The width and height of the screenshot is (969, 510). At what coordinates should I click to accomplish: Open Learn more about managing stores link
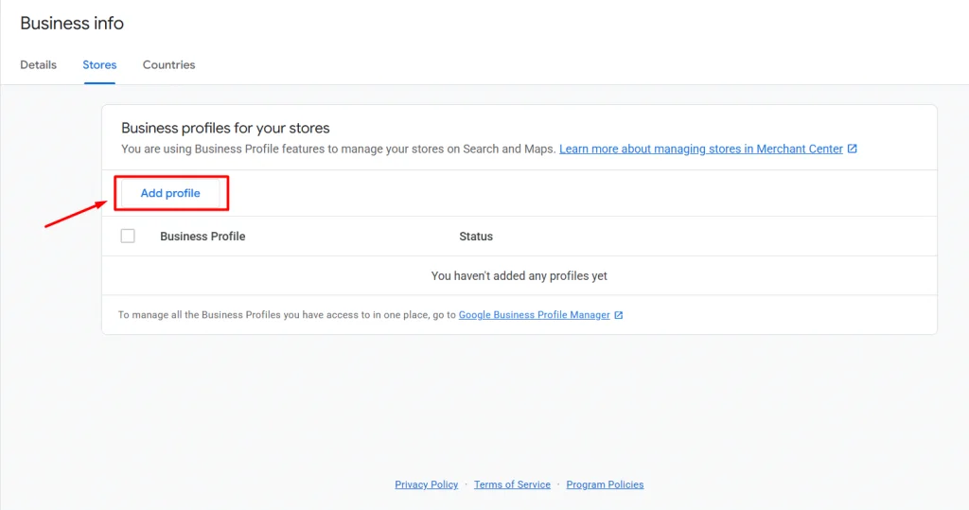(x=701, y=149)
